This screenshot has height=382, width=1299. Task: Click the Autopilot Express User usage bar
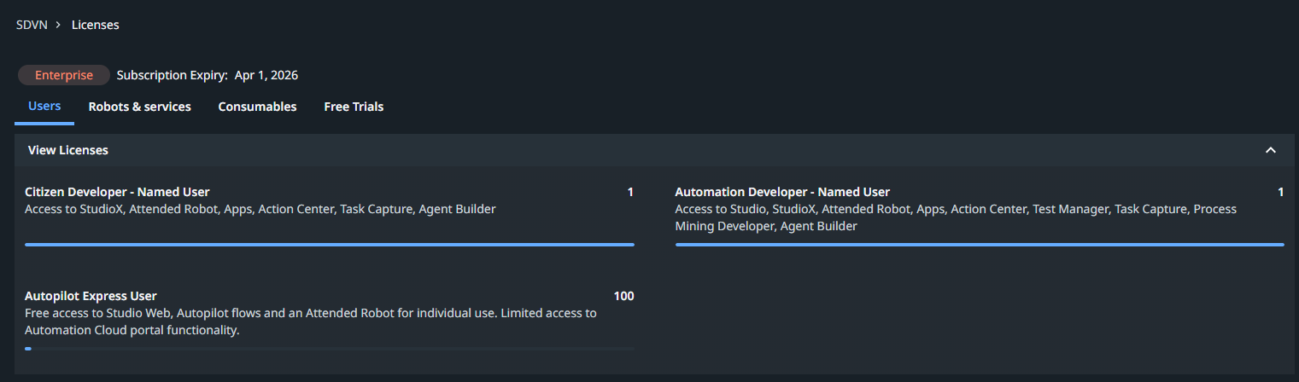[330, 349]
